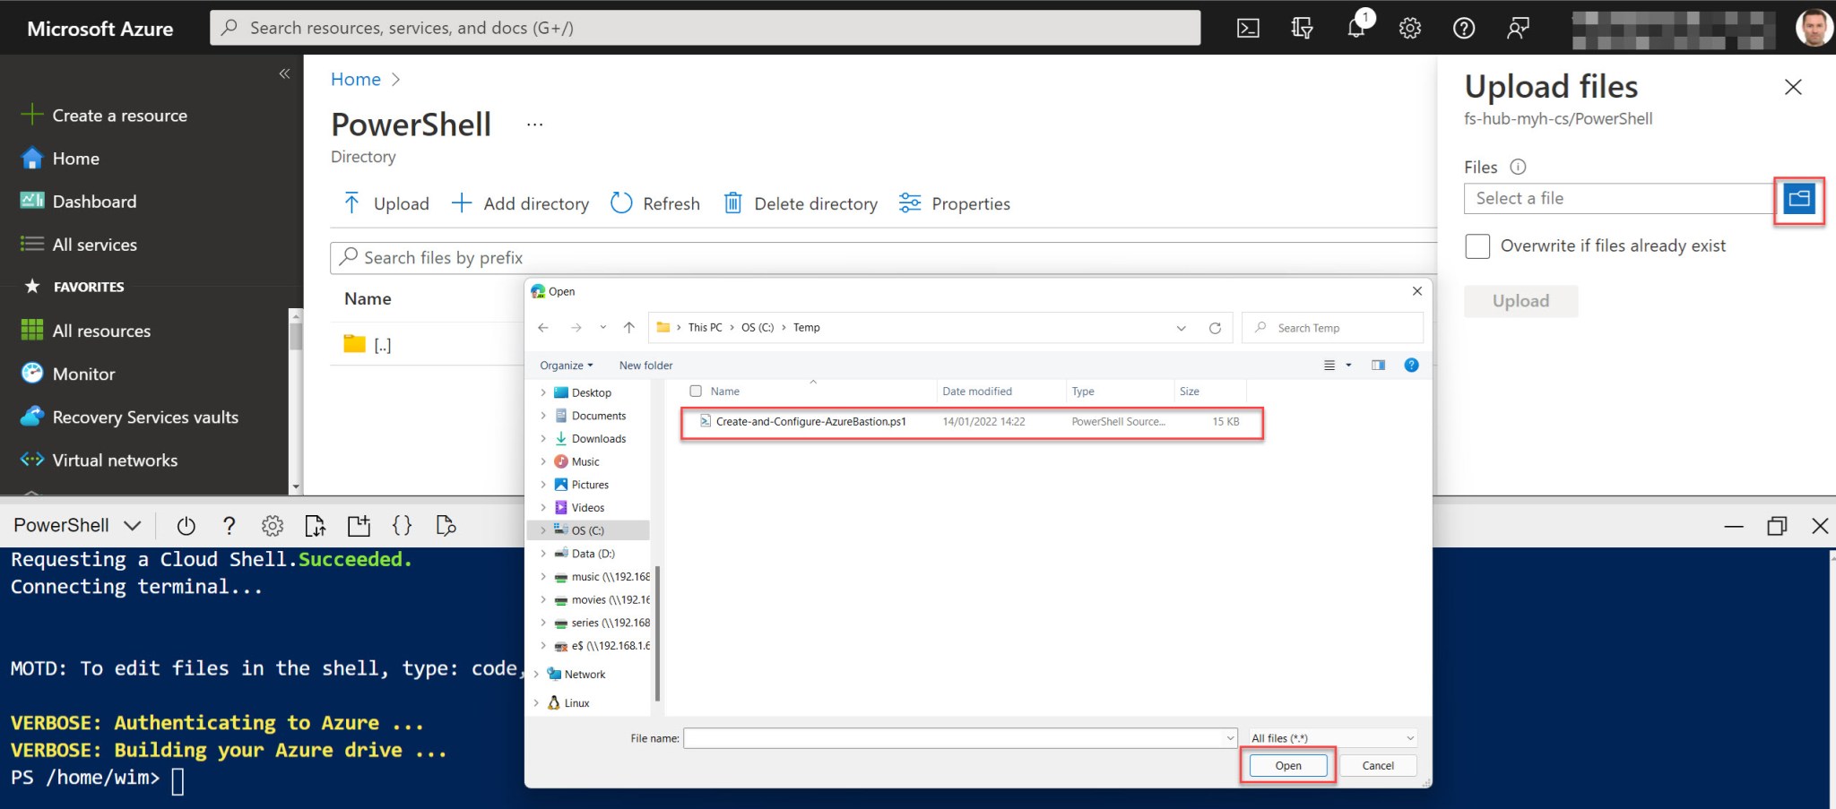Expand the Network tree node
This screenshot has height=809, width=1836.
point(536,675)
